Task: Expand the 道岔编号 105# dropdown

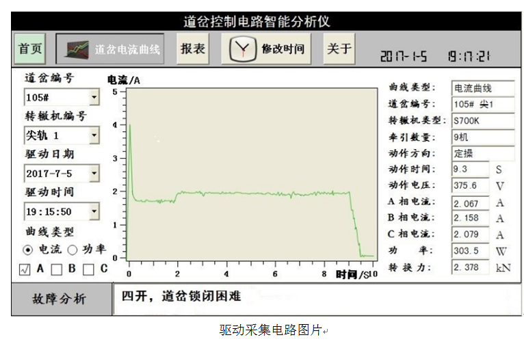Action: point(94,97)
